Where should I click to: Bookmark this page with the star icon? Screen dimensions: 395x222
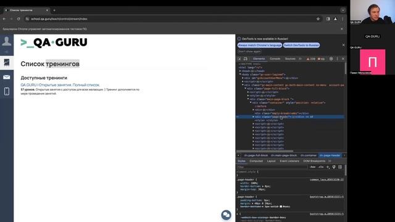coord(318,19)
